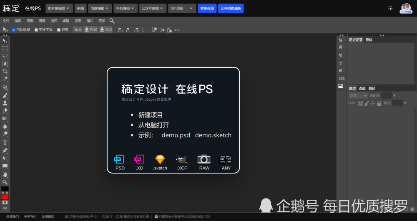Viewport: 417px width, 221px height.
Task: Align top edges icon in options bar
Action: point(154,30)
